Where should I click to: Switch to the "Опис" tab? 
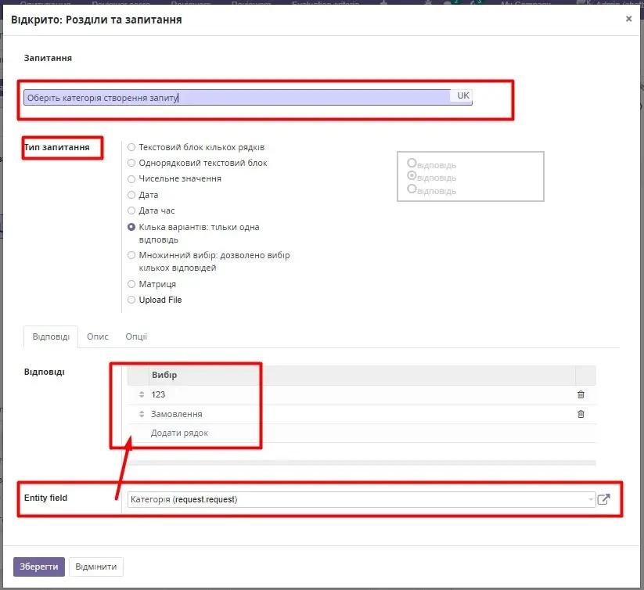tap(97, 336)
